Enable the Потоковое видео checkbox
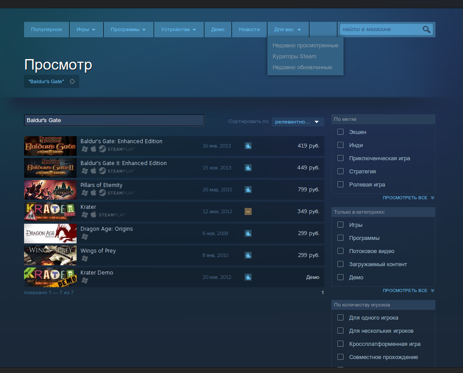Image resolution: width=463 pixels, height=373 pixels. pos(340,251)
